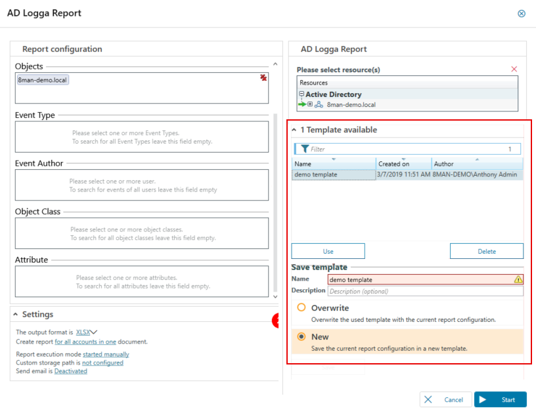Collapse the 1 Template available section
This screenshot has height=413, width=536.
tap(294, 130)
